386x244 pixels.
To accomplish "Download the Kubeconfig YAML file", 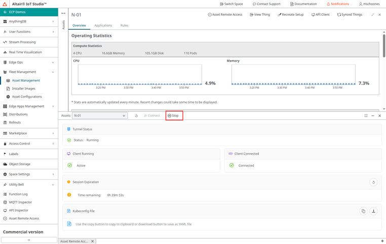I will tap(373, 211).
